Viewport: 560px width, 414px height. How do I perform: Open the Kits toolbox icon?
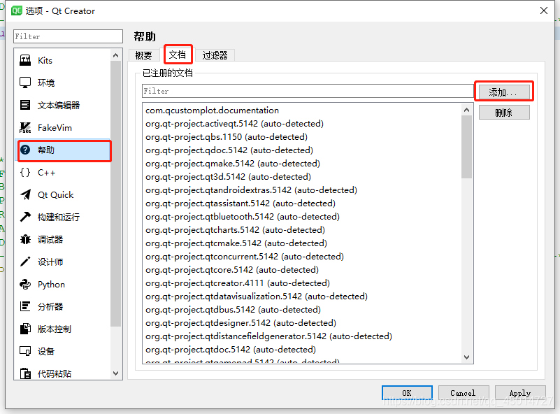click(x=25, y=60)
